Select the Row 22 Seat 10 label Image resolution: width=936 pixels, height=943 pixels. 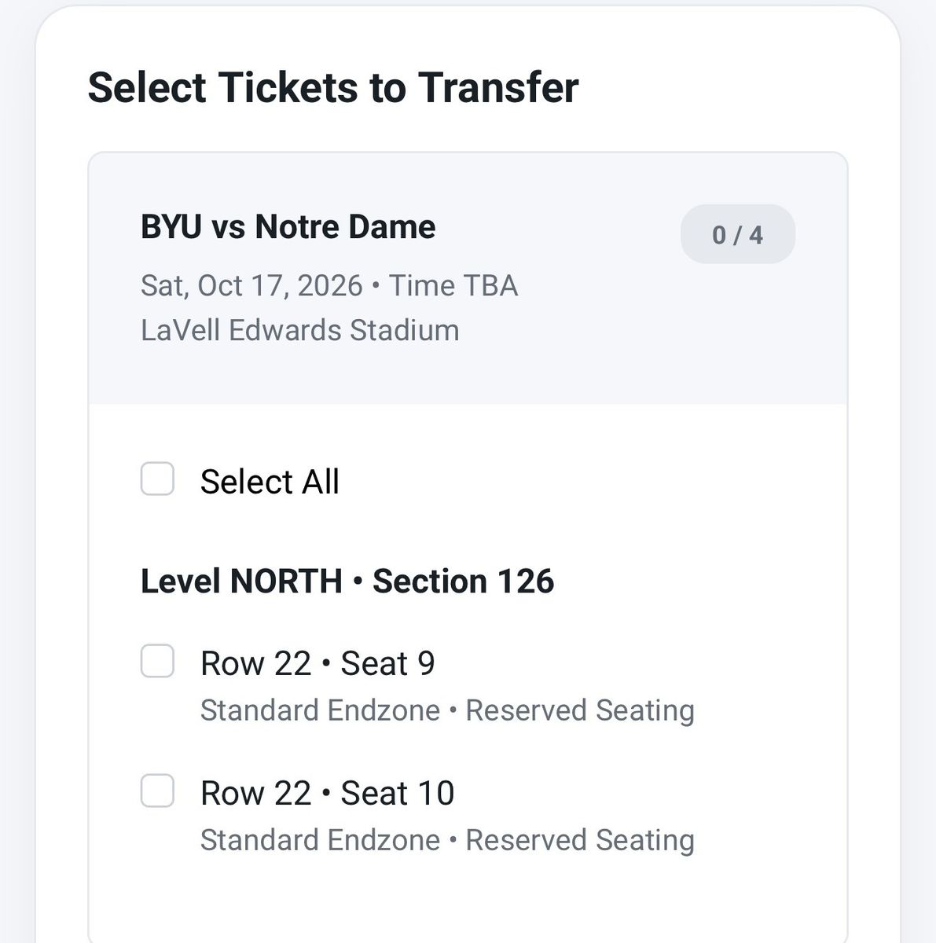[328, 793]
